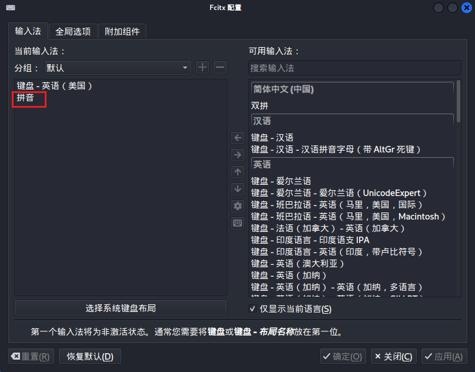Click the 确定 button
Image resolution: width=475 pixels, height=372 pixels.
343,356
